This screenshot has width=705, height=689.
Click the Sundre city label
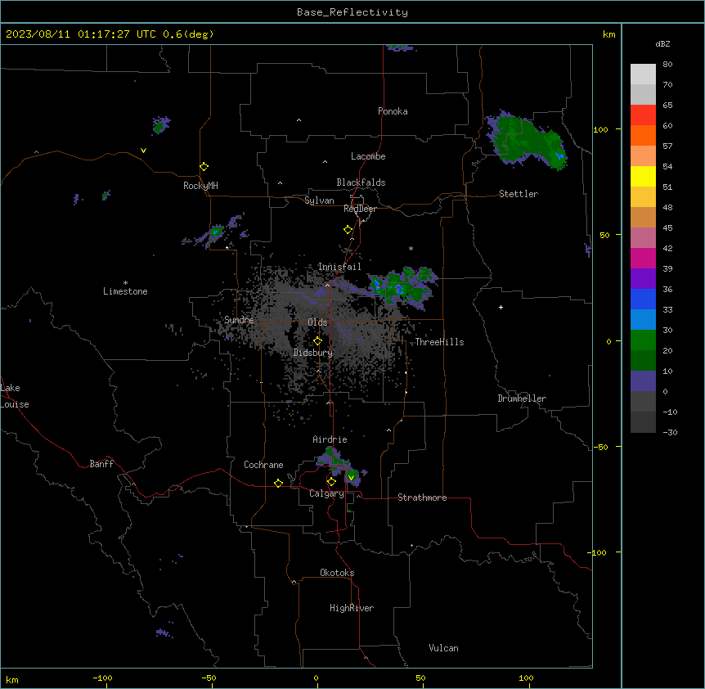click(239, 320)
